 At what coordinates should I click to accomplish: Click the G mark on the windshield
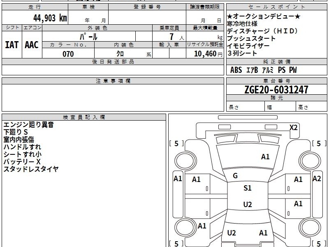[235, 176]
